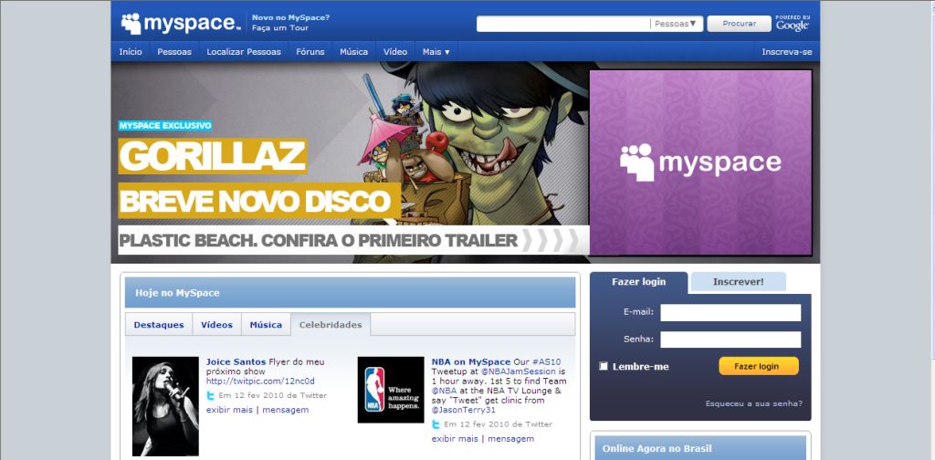Screen dimensions: 935x460
Task: Click the Powered by Google logo
Action: click(x=792, y=23)
